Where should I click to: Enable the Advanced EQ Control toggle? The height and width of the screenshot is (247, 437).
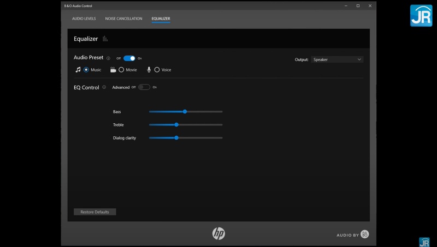pyautogui.click(x=144, y=87)
